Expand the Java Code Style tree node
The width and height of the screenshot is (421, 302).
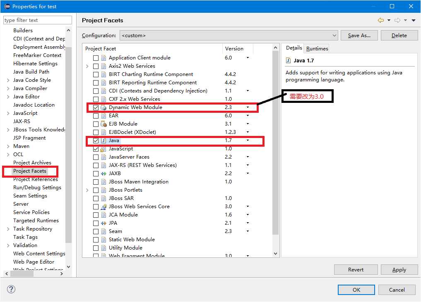point(8,80)
